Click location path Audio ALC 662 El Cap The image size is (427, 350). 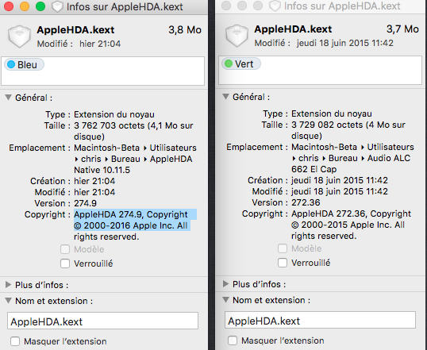(x=351, y=163)
